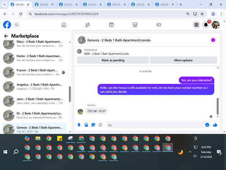Open Mary's 2 Beds 1 Bath conversation
This screenshot has height=170, width=226.
(x=34, y=44)
